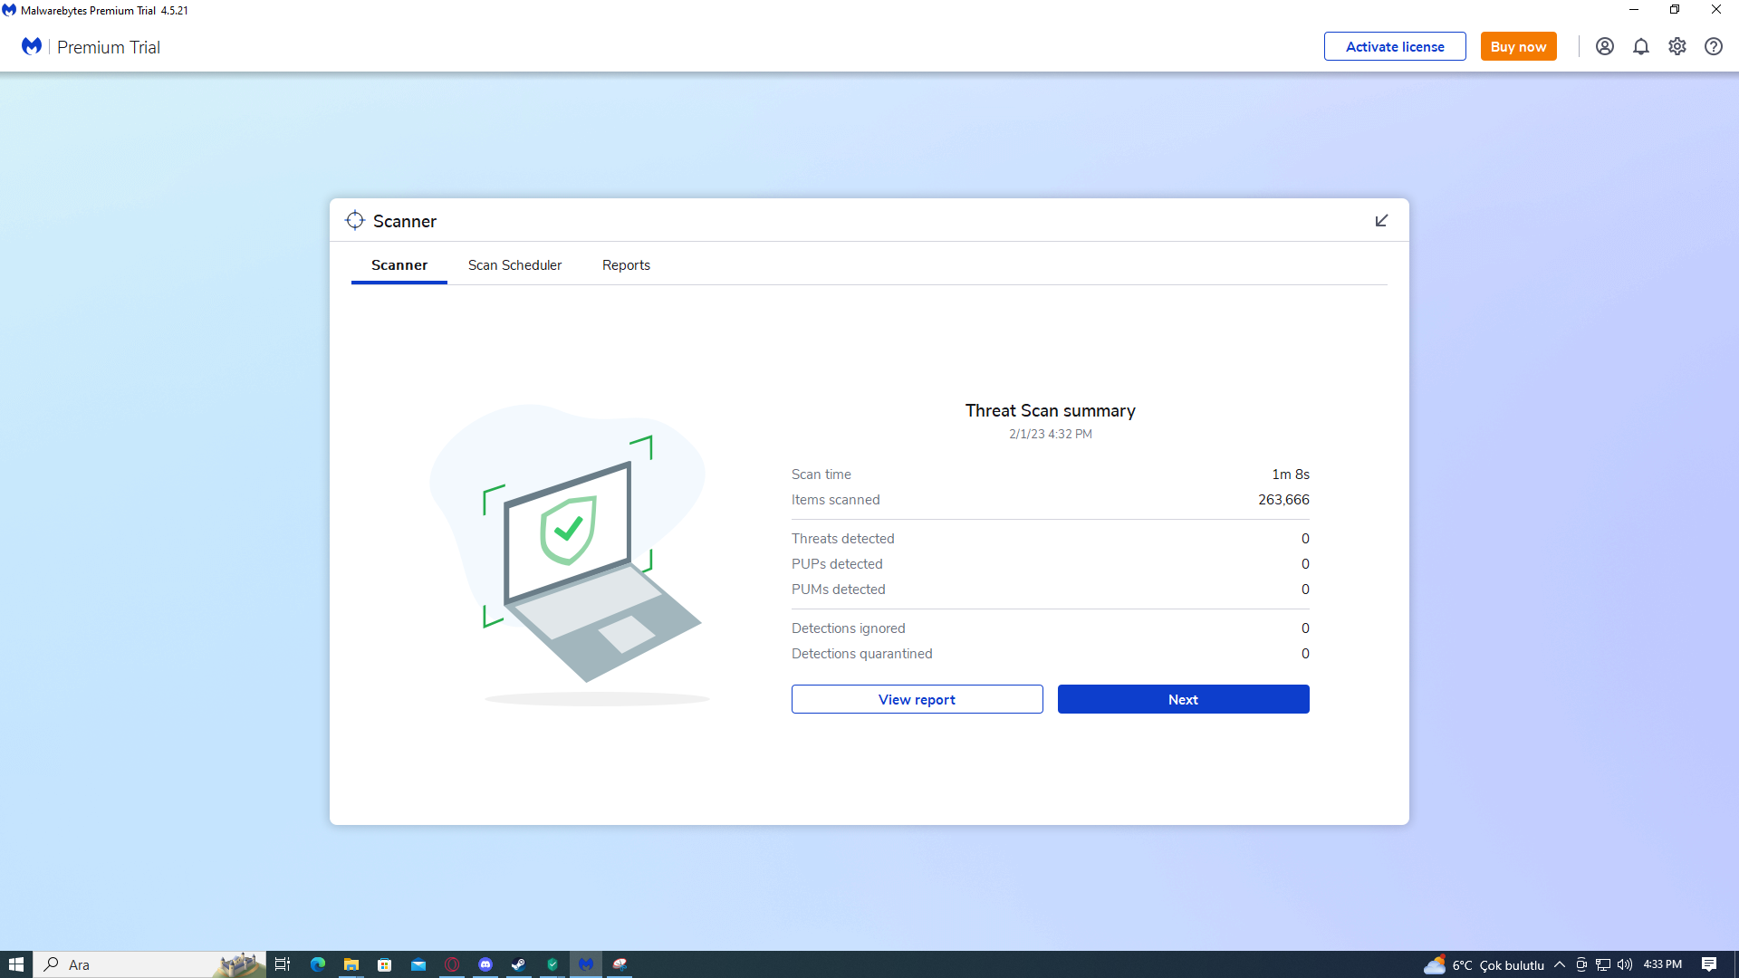
Task: Open settings gear in header
Action: tap(1677, 46)
